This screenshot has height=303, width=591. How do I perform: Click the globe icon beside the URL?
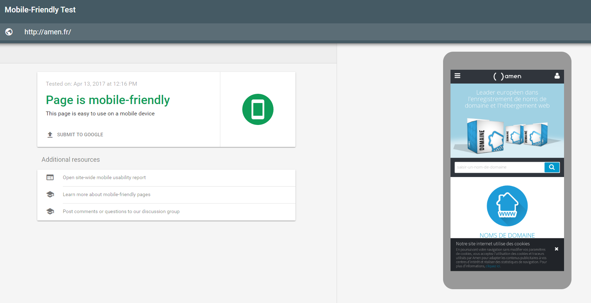[x=9, y=32]
